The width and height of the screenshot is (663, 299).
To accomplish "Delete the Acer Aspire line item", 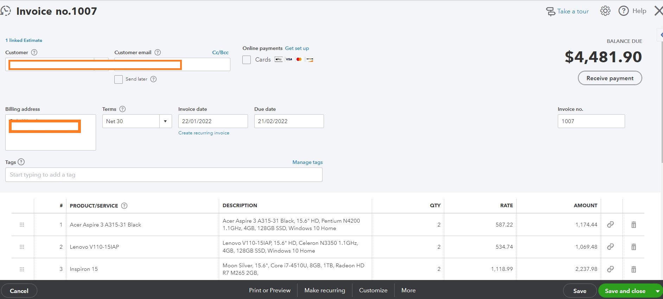I will click(x=633, y=224).
